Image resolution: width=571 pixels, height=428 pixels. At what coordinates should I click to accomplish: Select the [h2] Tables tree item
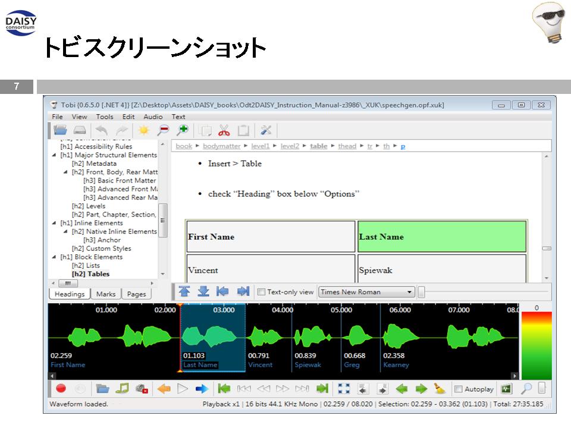coord(90,274)
